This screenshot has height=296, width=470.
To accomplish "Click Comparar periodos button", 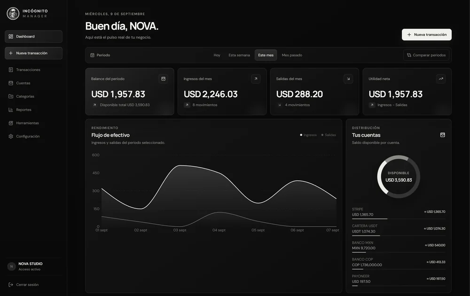I will tap(426, 55).
